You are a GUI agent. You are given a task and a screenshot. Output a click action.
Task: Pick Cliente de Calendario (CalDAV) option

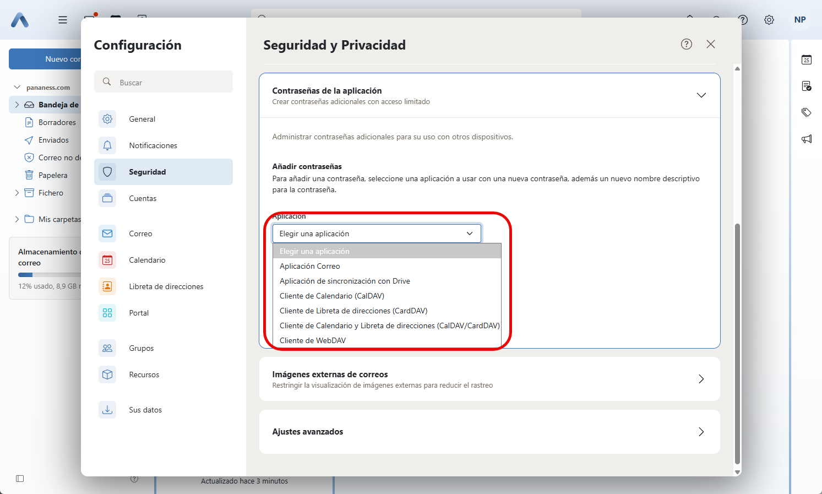point(332,296)
